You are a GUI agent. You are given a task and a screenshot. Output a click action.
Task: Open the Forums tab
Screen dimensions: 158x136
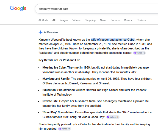115,20
